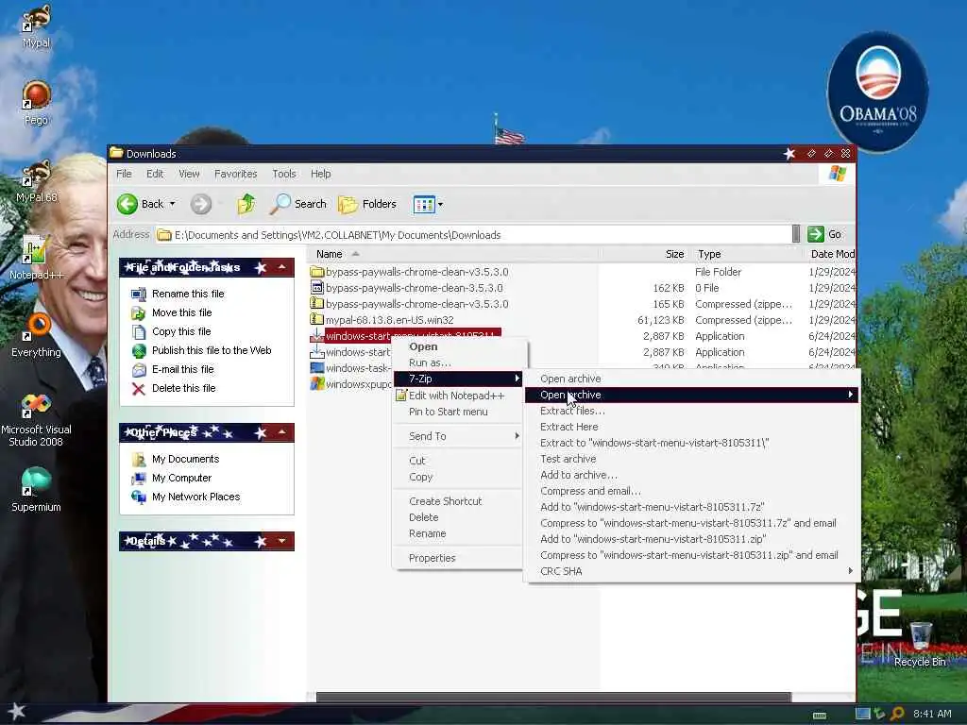Click the windowsxpupd file icon
This screenshot has width=967, height=725.
(317, 384)
